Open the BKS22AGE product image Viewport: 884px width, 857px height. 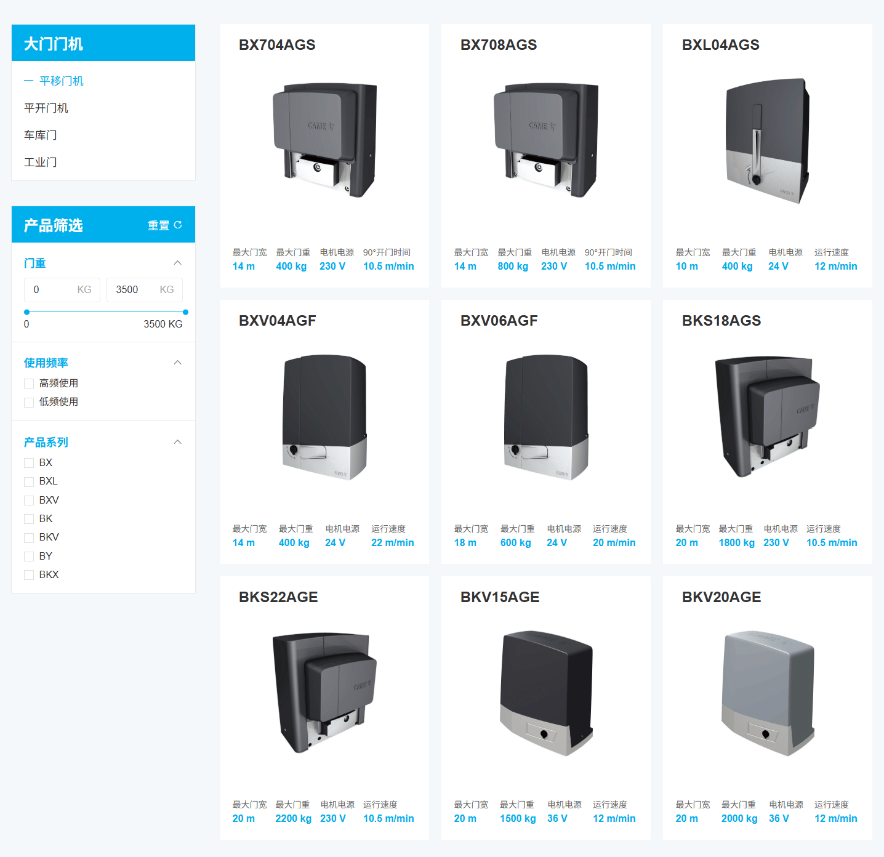pos(324,693)
